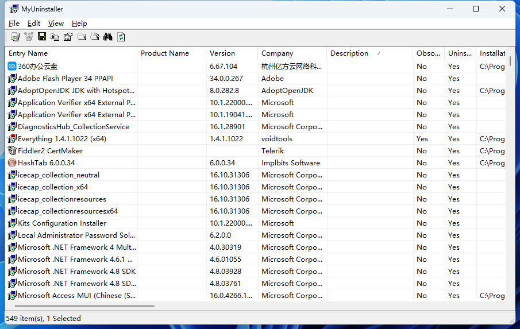The width and height of the screenshot is (520, 329).
Task: Click the yellow Open Install Folder icon
Action: (x=82, y=37)
